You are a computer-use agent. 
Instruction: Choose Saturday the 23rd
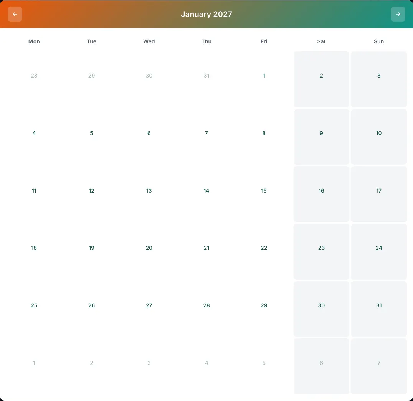point(321,251)
